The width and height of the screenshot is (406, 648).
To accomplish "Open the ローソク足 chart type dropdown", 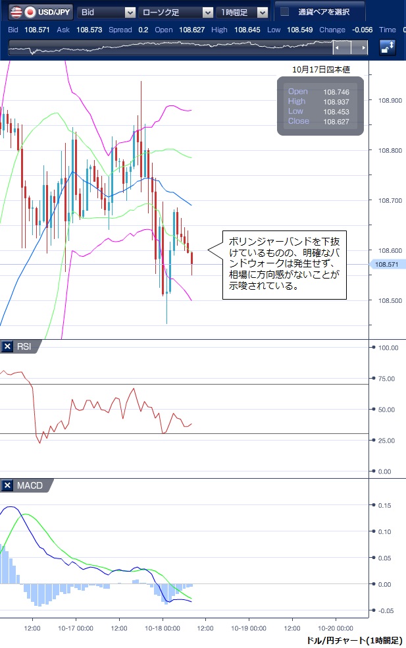I will (207, 12).
